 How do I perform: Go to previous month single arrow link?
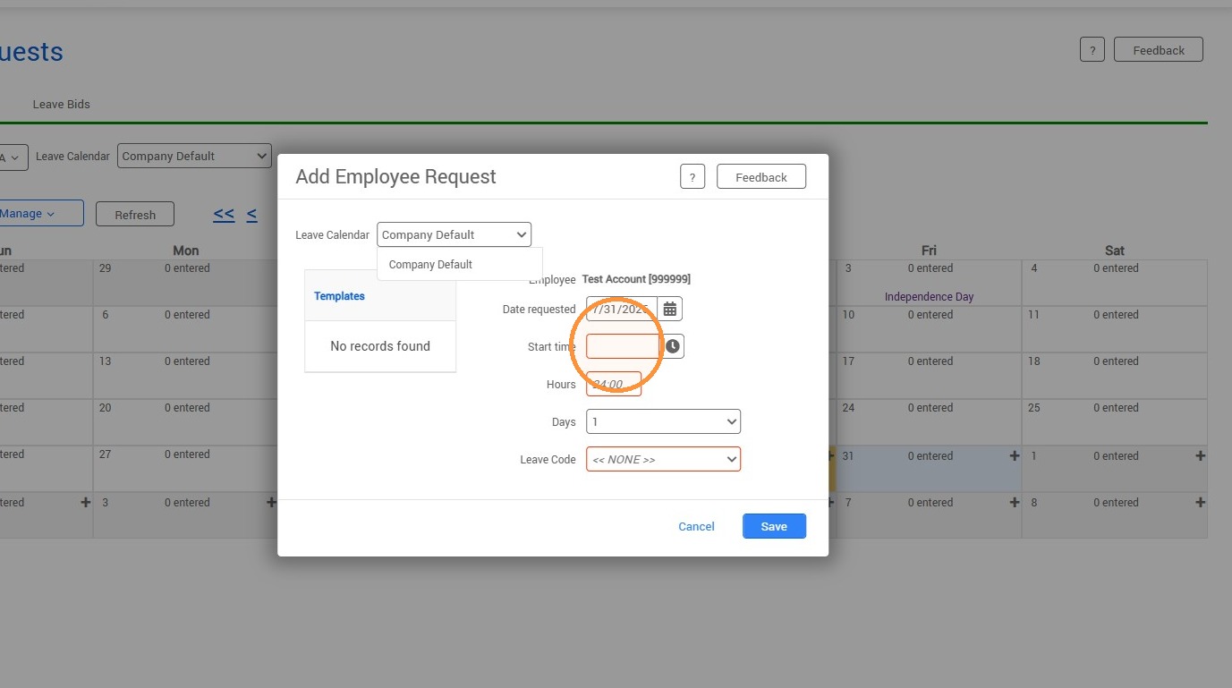pos(252,215)
